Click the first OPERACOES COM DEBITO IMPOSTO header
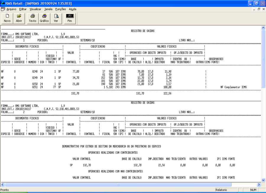 pyautogui.click(x=148, y=53)
